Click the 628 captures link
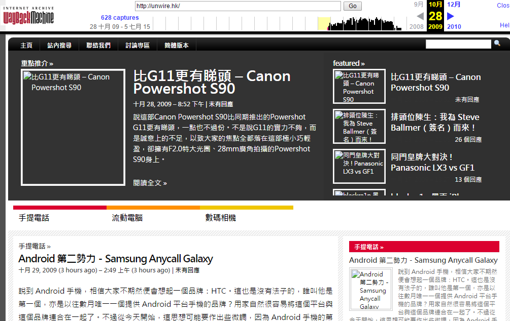The image size is (510, 321). point(120,18)
